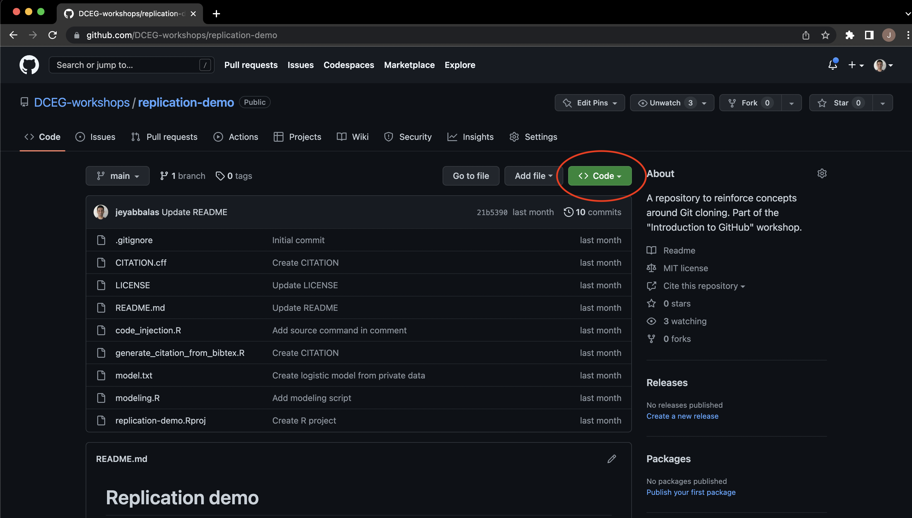Expand star lists dropdown arrow
Viewport: 912px width, 518px height.
882,103
